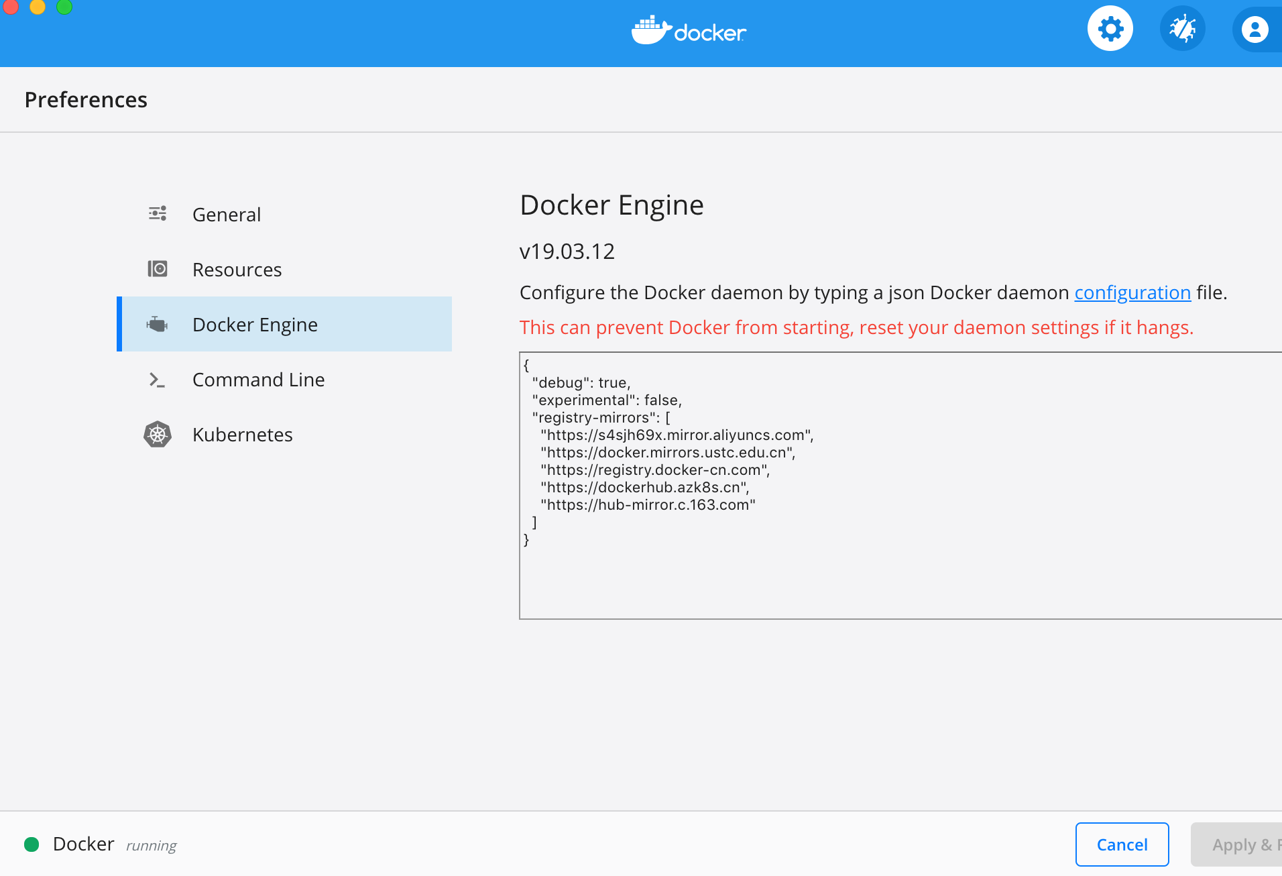Click the General sliders icon
The image size is (1282, 876).
tap(158, 214)
